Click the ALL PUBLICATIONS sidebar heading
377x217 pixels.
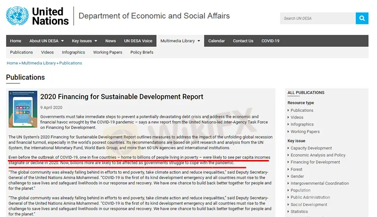(x=306, y=93)
